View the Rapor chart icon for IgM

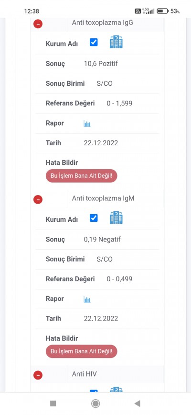pos(87,300)
